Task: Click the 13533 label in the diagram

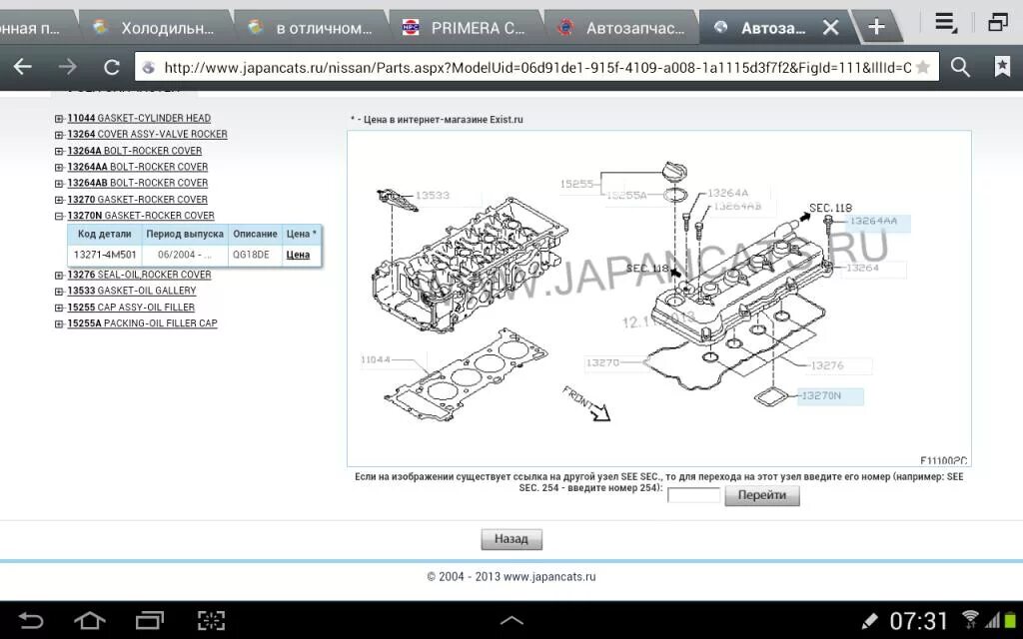Action: coord(432,195)
